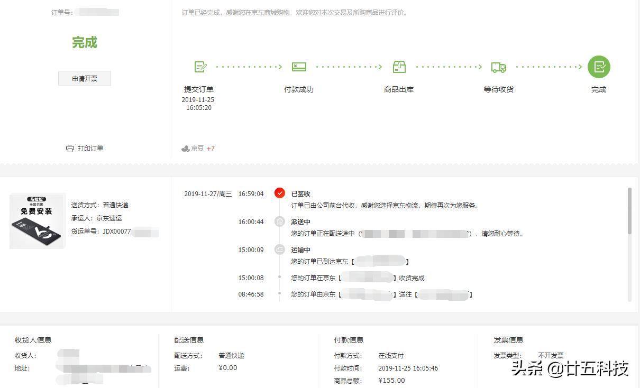This screenshot has width=640, height=388.
Task: Open the 免费安装 product thumbnail
Action: (x=36, y=220)
